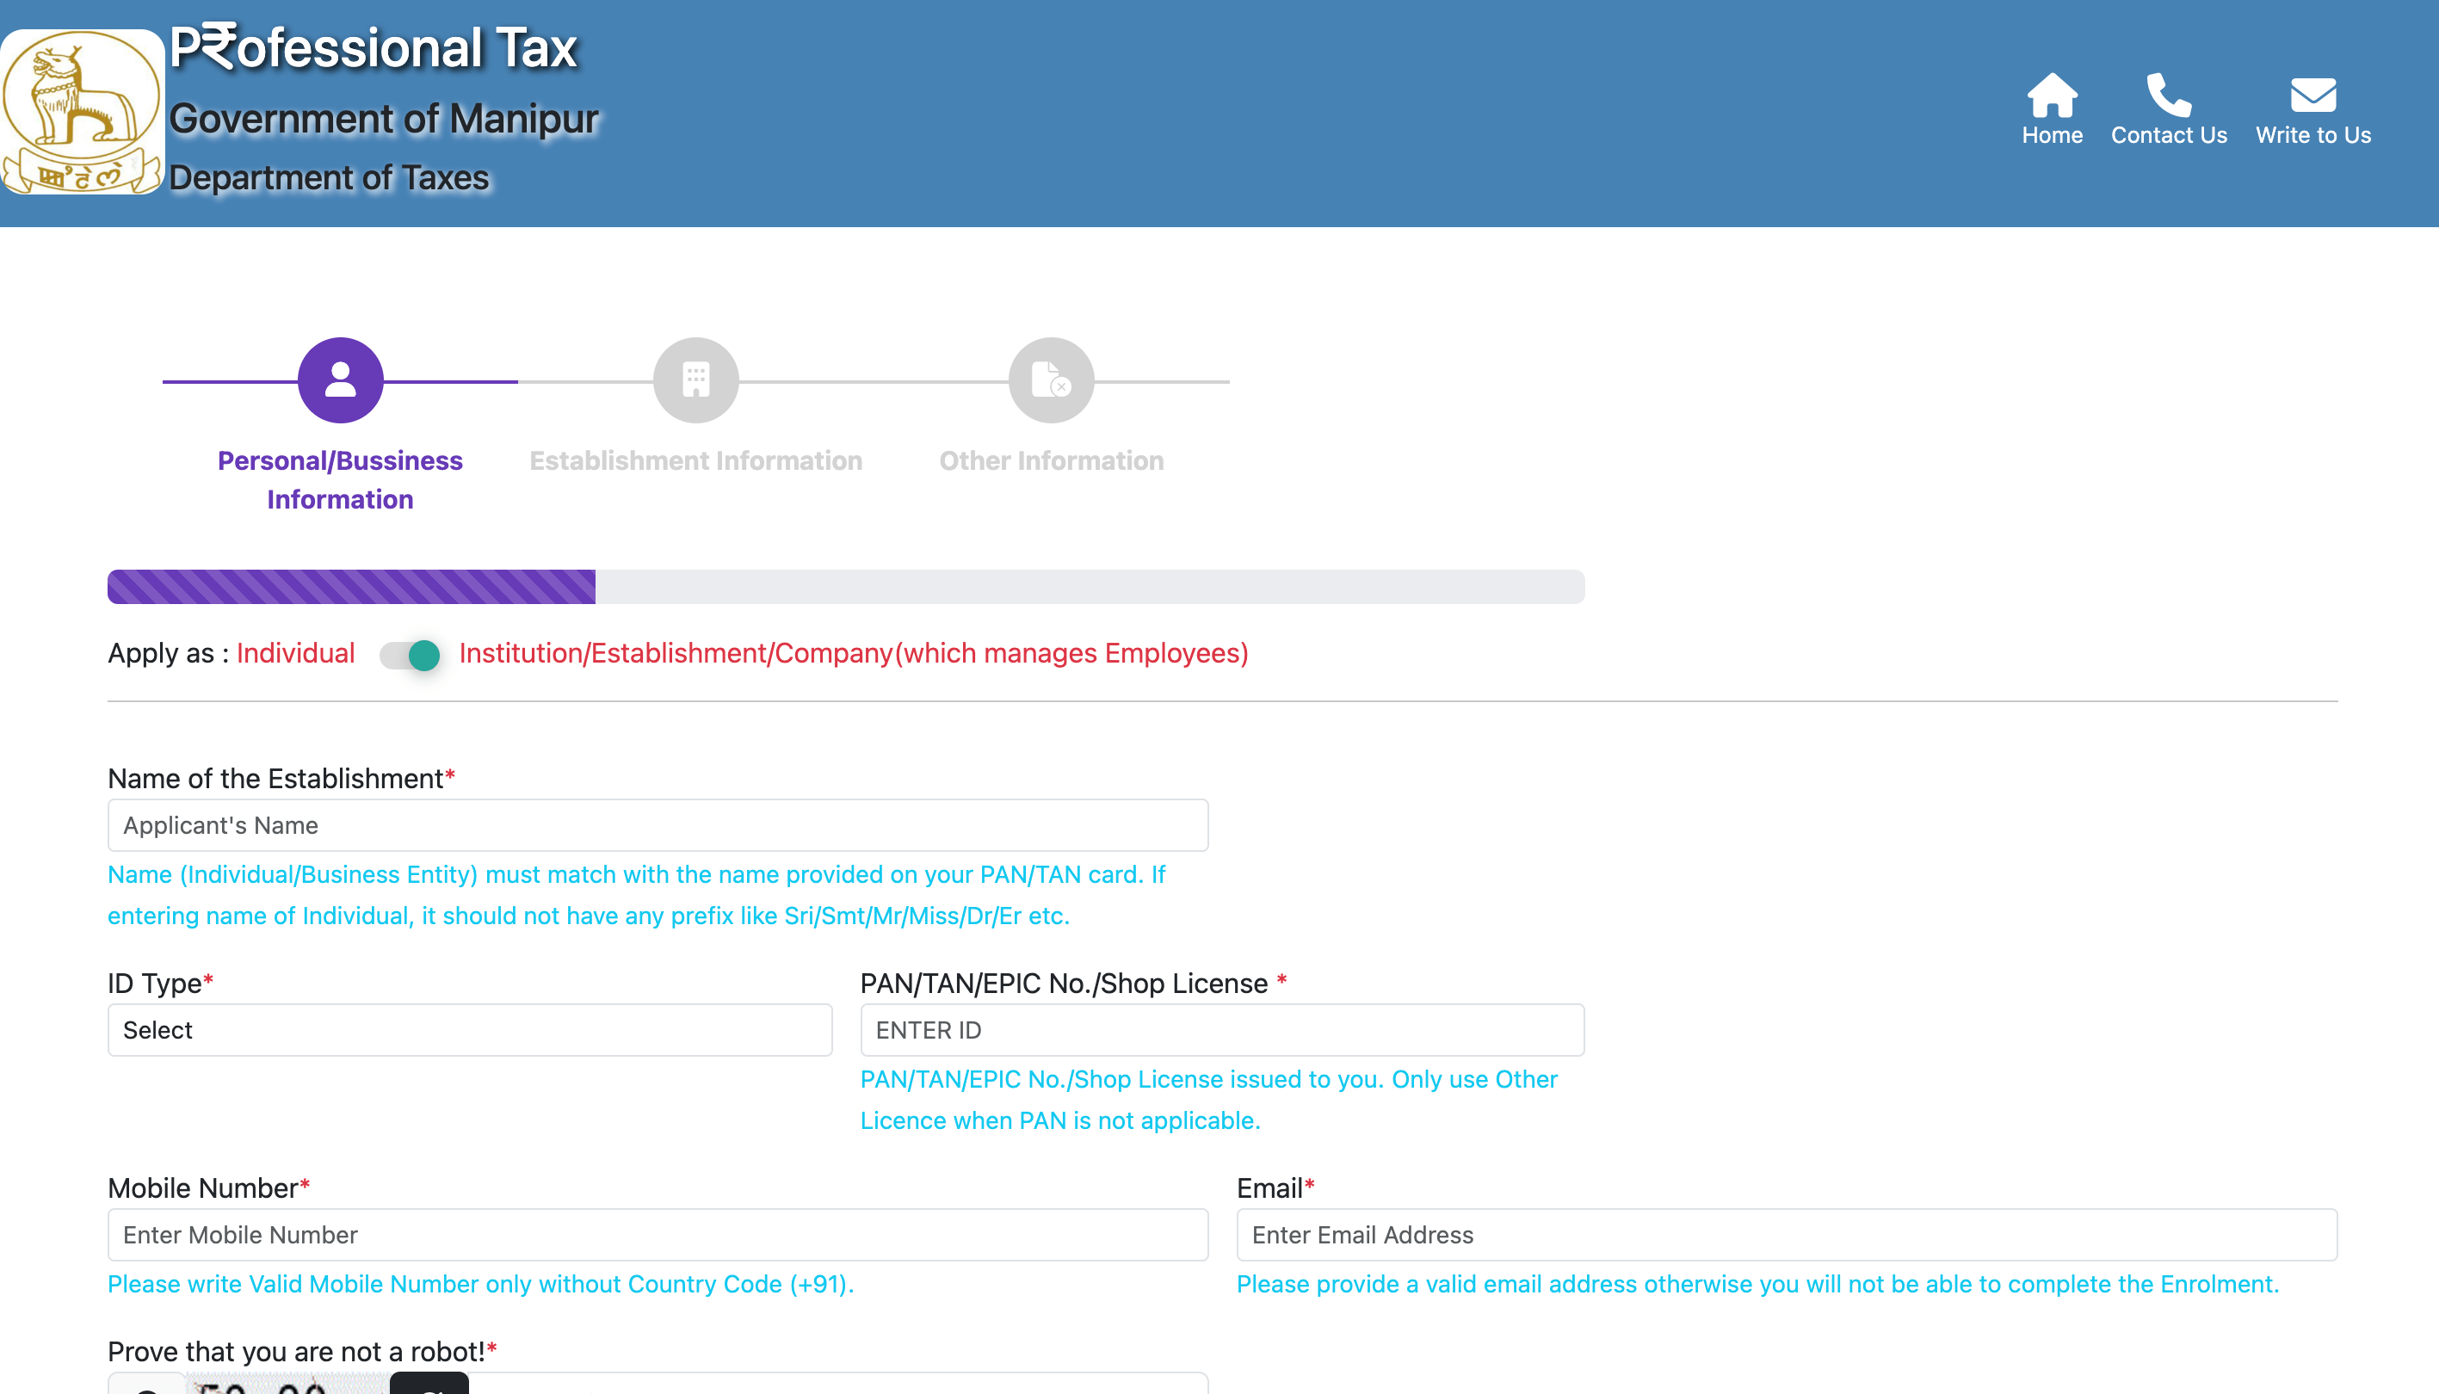Image resolution: width=2439 pixels, height=1394 pixels.
Task: Click the Manipur government emblem logo
Action: coord(83,112)
